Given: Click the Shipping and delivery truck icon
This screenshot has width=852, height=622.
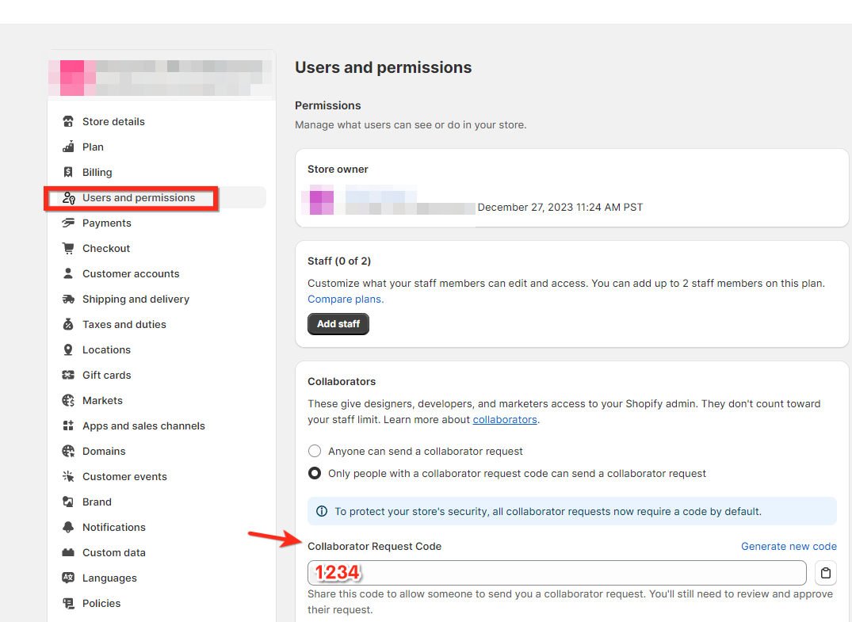Looking at the screenshot, I should [x=68, y=300].
